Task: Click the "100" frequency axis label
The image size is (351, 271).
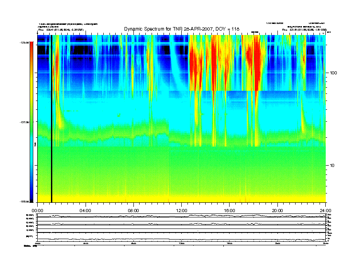Action: click(334, 73)
